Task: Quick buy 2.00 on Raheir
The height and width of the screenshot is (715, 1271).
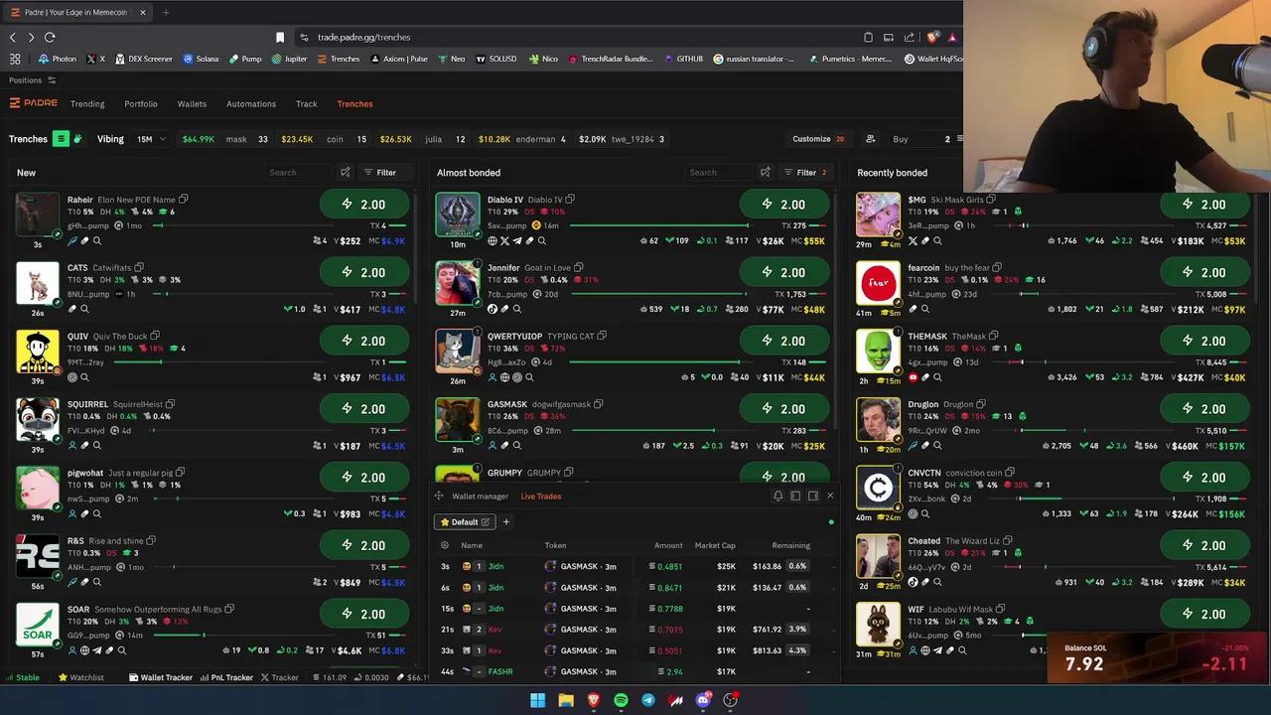Action: point(364,205)
